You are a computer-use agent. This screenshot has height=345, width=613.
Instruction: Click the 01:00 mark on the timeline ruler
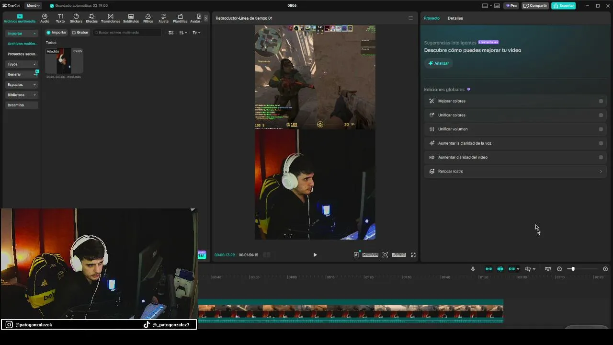292,277
